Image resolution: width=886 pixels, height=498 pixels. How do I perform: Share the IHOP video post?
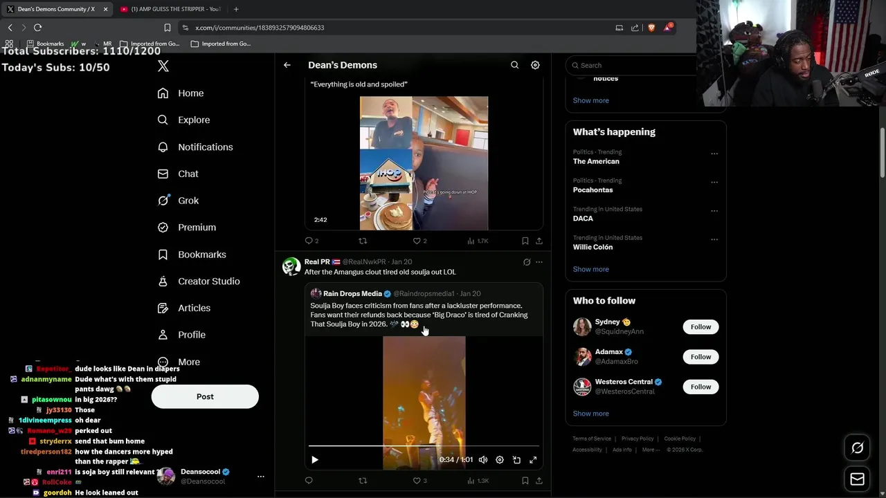pos(539,241)
